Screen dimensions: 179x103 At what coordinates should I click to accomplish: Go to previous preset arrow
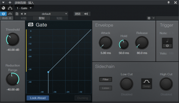click(x=22, y=14)
